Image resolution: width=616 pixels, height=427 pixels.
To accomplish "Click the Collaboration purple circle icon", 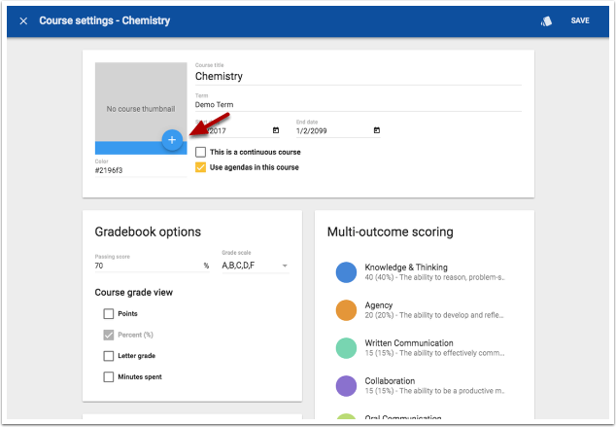I will (x=346, y=386).
